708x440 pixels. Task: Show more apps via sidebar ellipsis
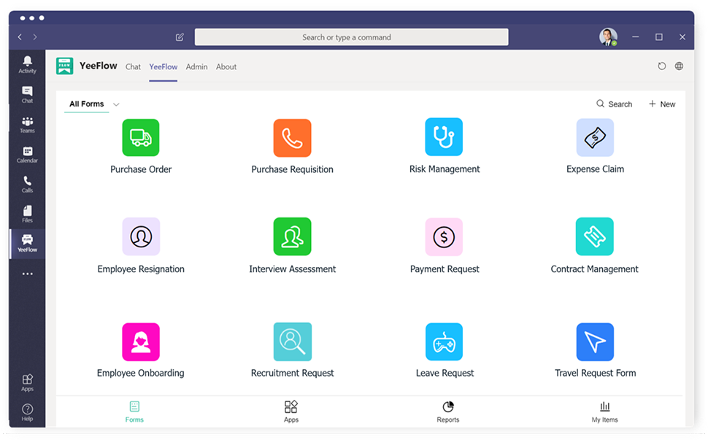pos(27,274)
